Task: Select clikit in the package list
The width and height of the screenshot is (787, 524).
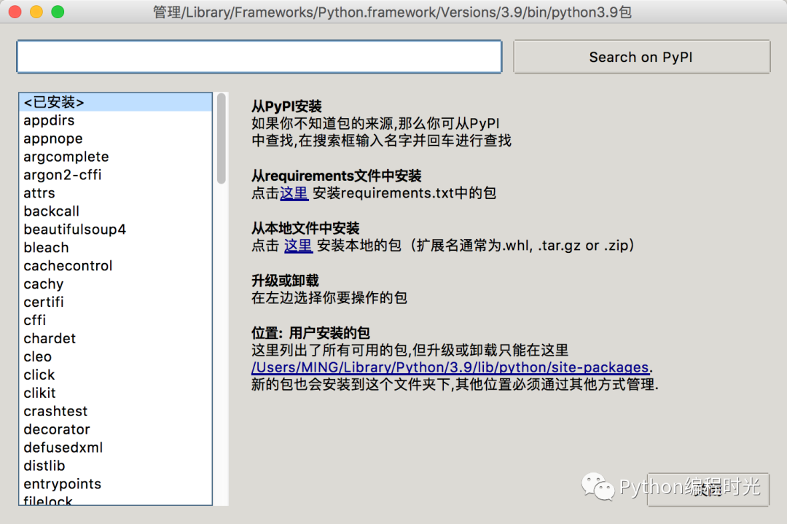Action: (115, 393)
